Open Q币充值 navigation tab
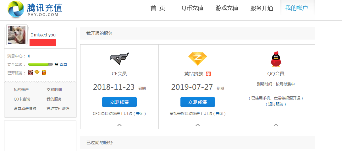342x151 pixels. tap(192, 8)
